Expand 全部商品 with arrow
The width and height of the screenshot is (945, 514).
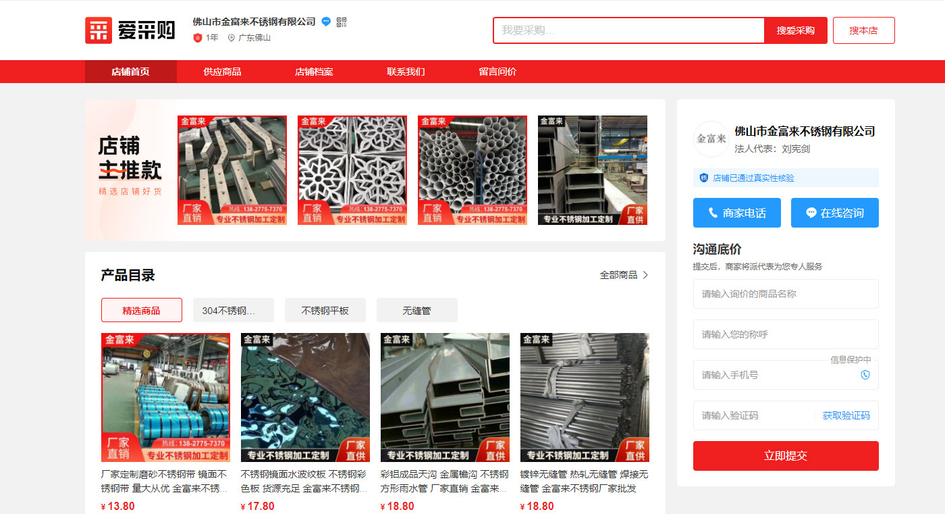(624, 275)
